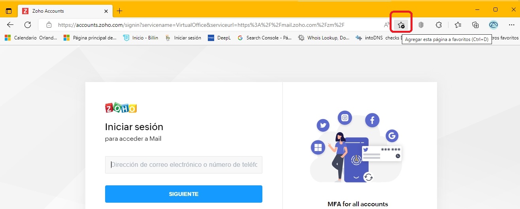Image resolution: width=520 pixels, height=209 pixels.
Task: Open Inicio - Billin bookmark
Action: pos(141,38)
